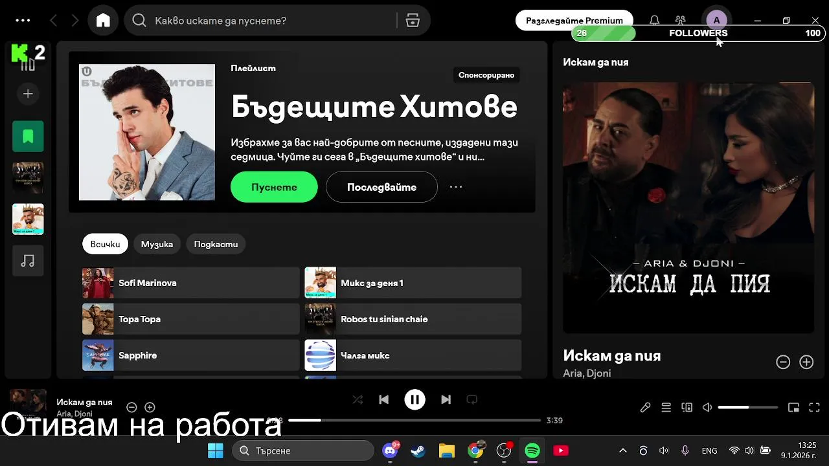Show hidden tray icons chevron

[623, 450]
